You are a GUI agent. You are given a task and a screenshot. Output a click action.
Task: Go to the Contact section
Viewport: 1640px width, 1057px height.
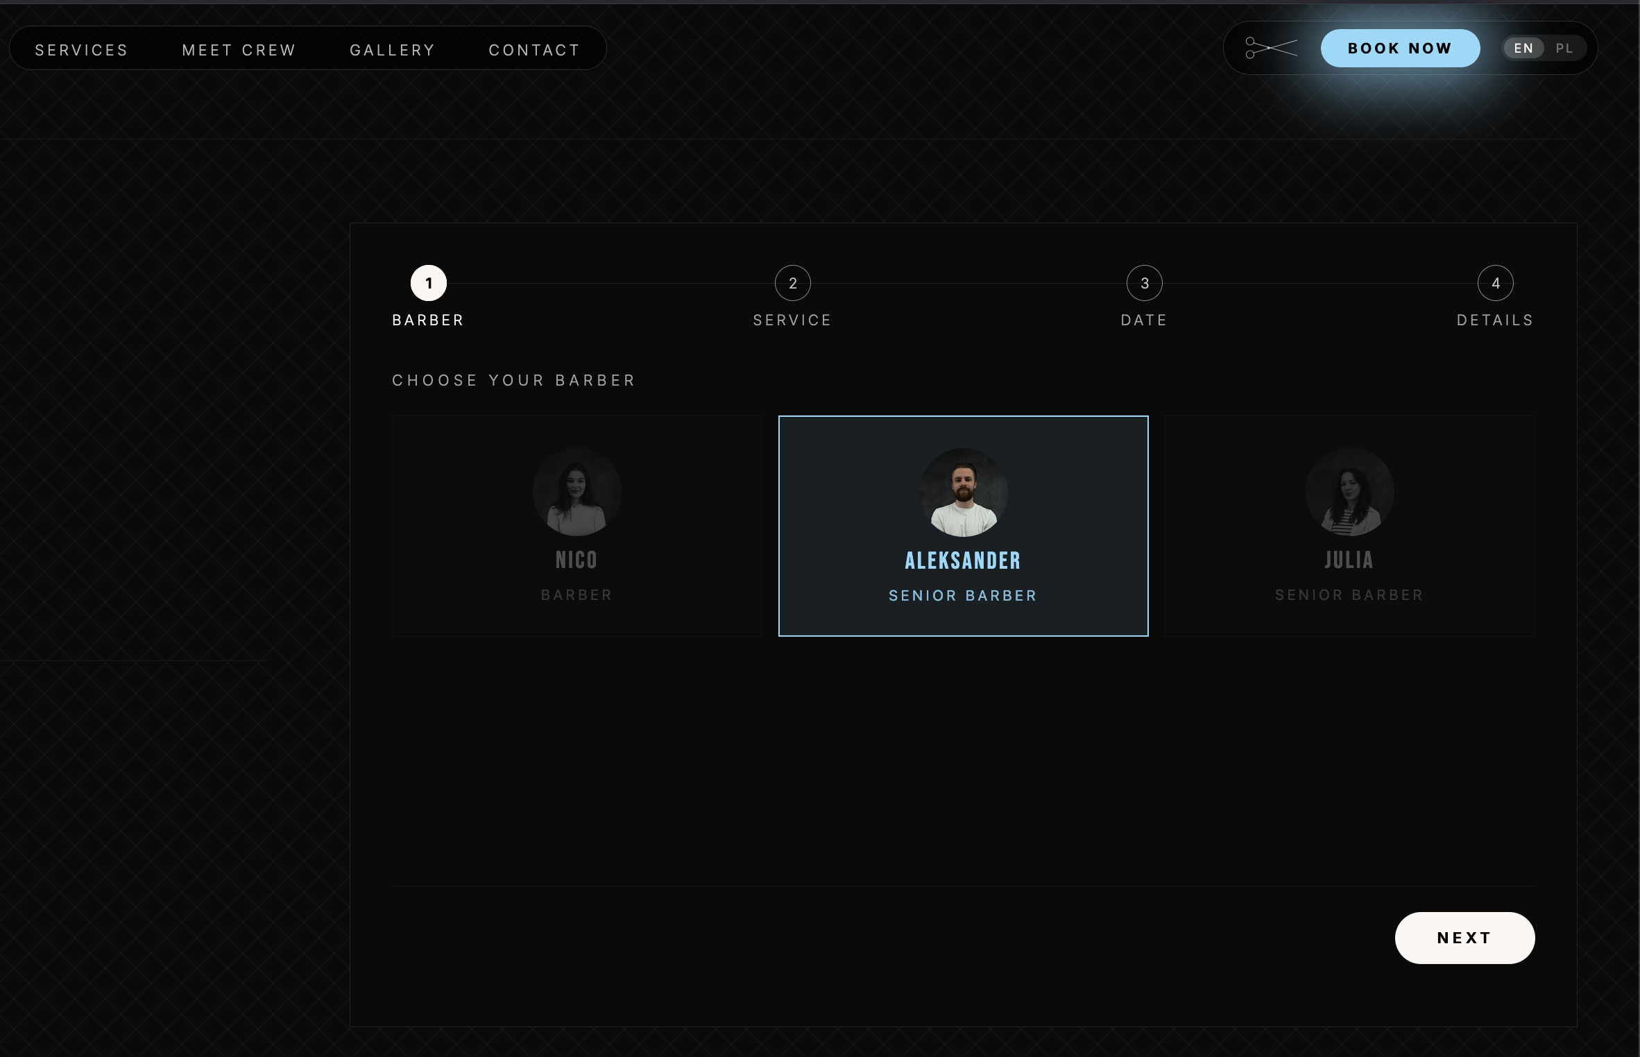[x=534, y=50]
